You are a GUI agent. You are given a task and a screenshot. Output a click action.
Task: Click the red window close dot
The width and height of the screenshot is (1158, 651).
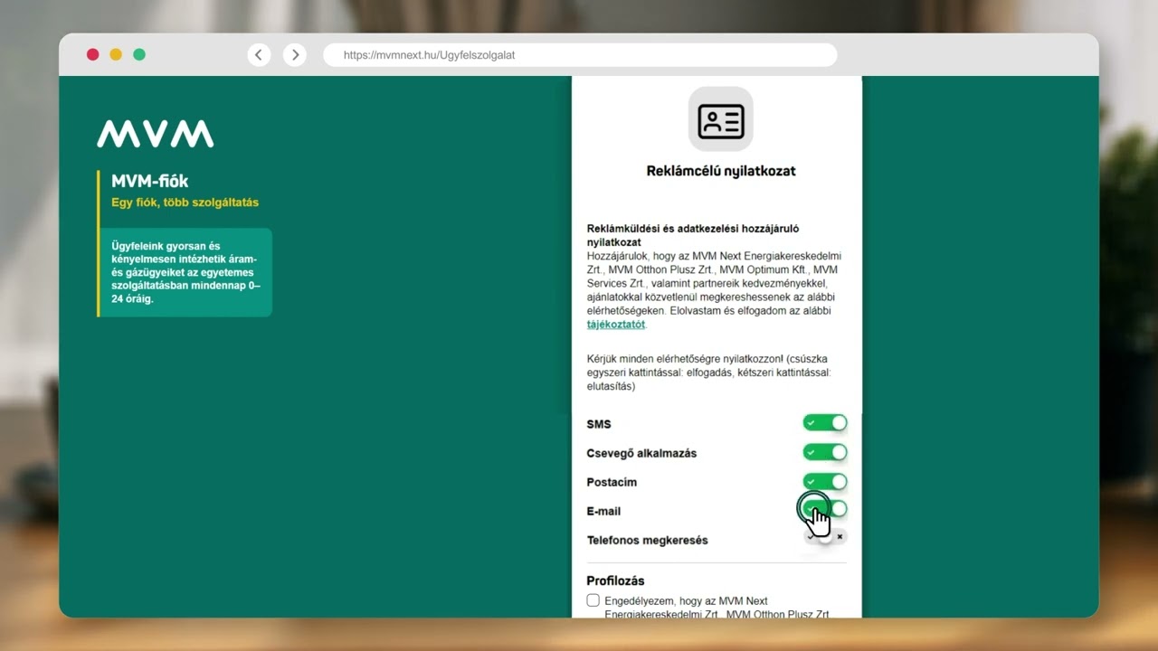coord(92,54)
